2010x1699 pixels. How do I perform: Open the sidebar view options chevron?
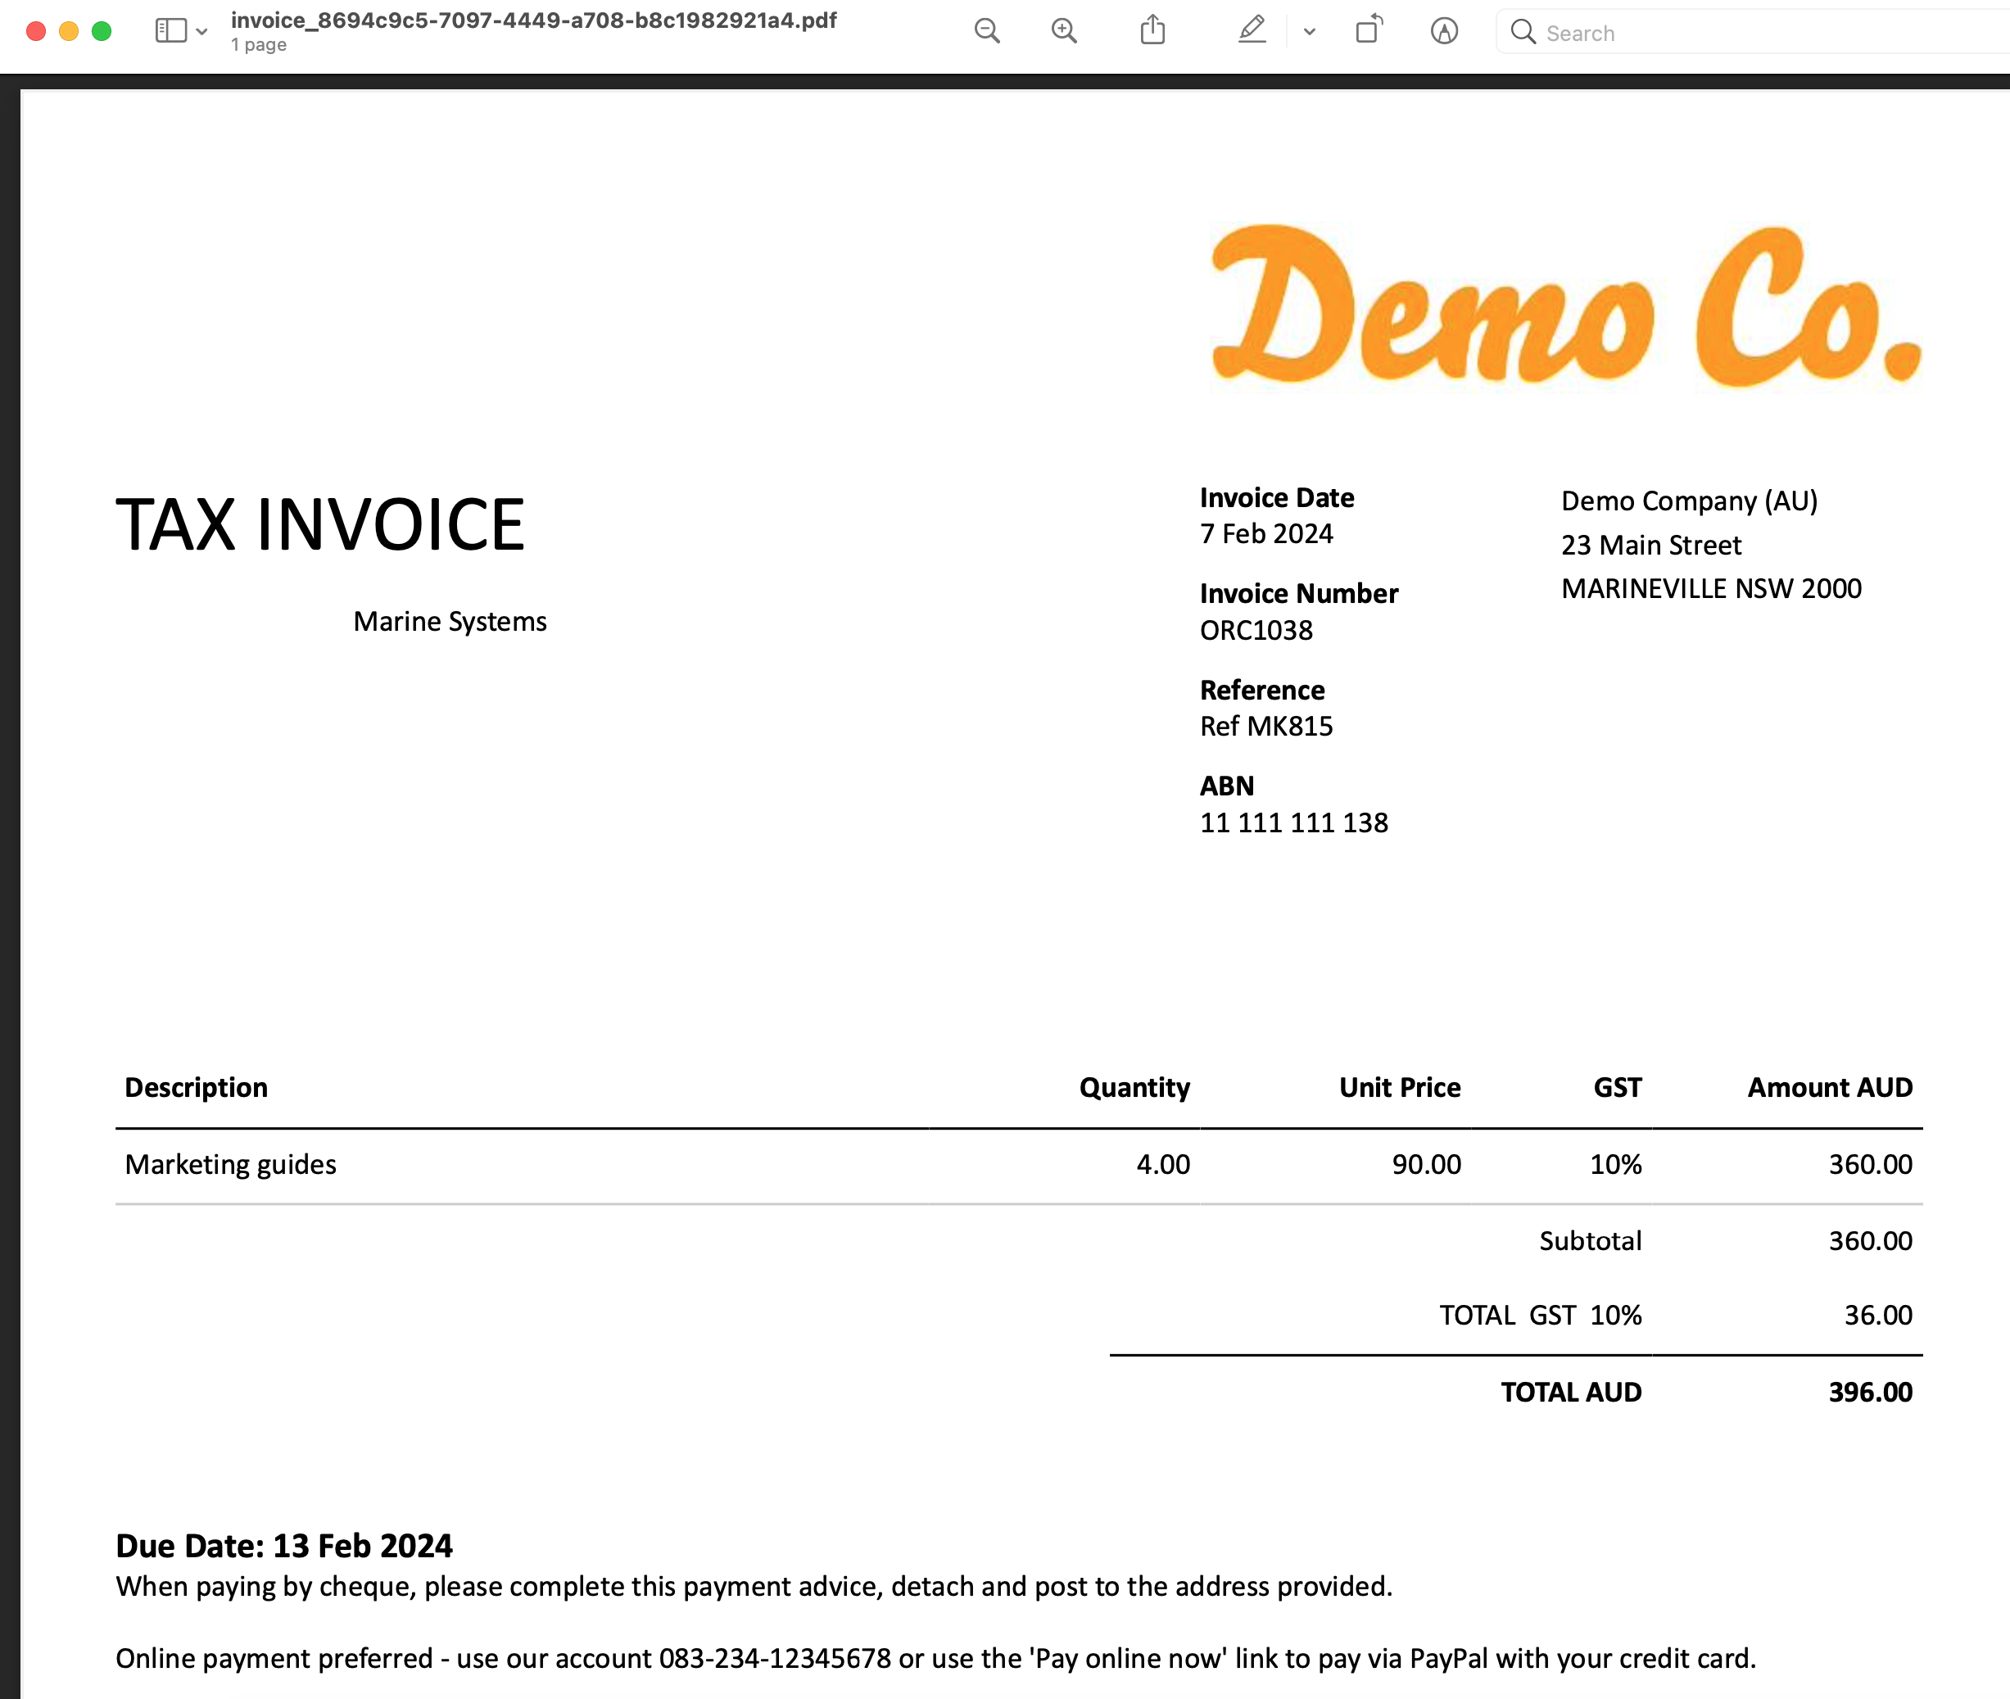click(201, 32)
